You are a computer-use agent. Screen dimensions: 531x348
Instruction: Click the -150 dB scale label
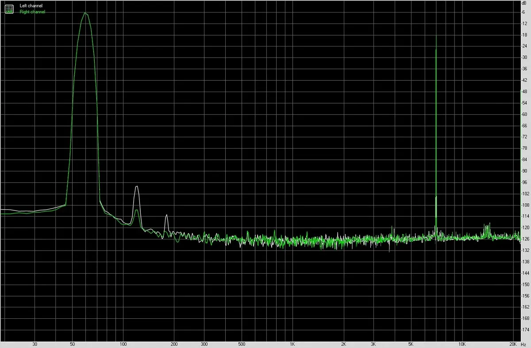(x=525, y=284)
